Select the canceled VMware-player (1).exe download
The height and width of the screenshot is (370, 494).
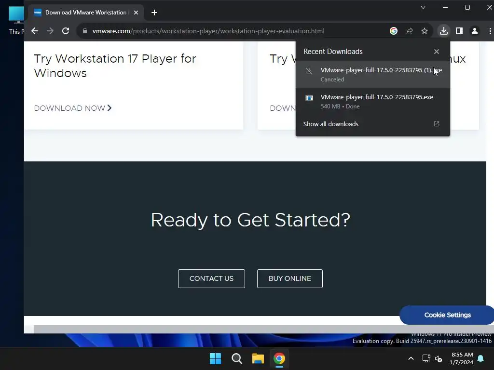[x=373, y=75]
